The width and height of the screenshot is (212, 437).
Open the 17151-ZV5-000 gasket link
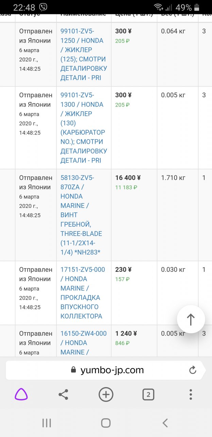tap(83, 293)
